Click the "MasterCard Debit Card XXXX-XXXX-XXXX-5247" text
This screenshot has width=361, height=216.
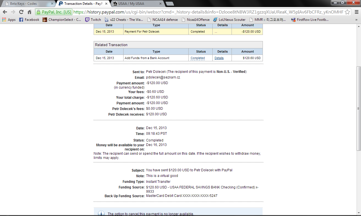182,196
